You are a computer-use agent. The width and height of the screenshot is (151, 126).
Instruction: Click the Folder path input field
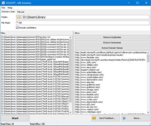[x=86, y=17]
